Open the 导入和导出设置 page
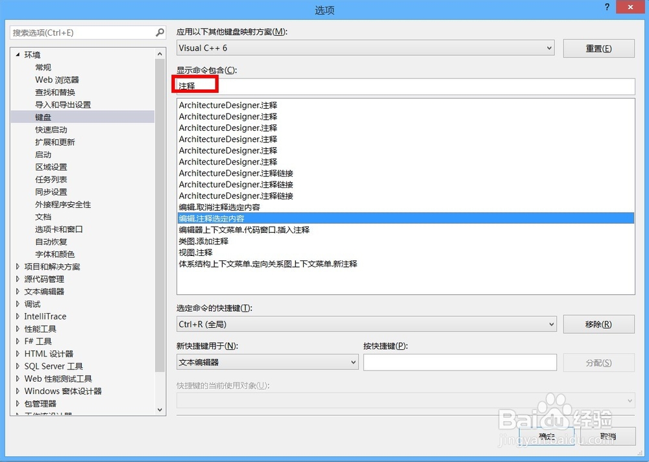This screenshot has width=649, height=462. (x=63, y=104)
